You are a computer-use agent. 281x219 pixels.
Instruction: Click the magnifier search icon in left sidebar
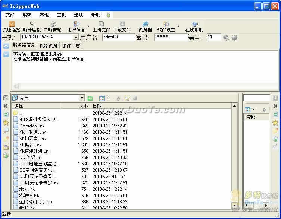tap(6, 131)
